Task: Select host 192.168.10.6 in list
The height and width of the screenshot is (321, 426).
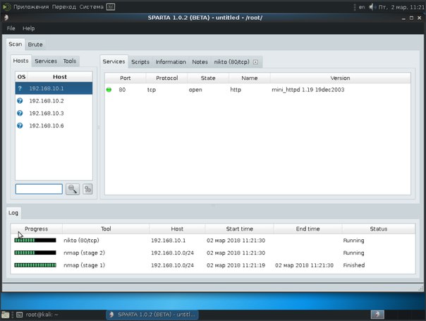Action: click(47, 126)
